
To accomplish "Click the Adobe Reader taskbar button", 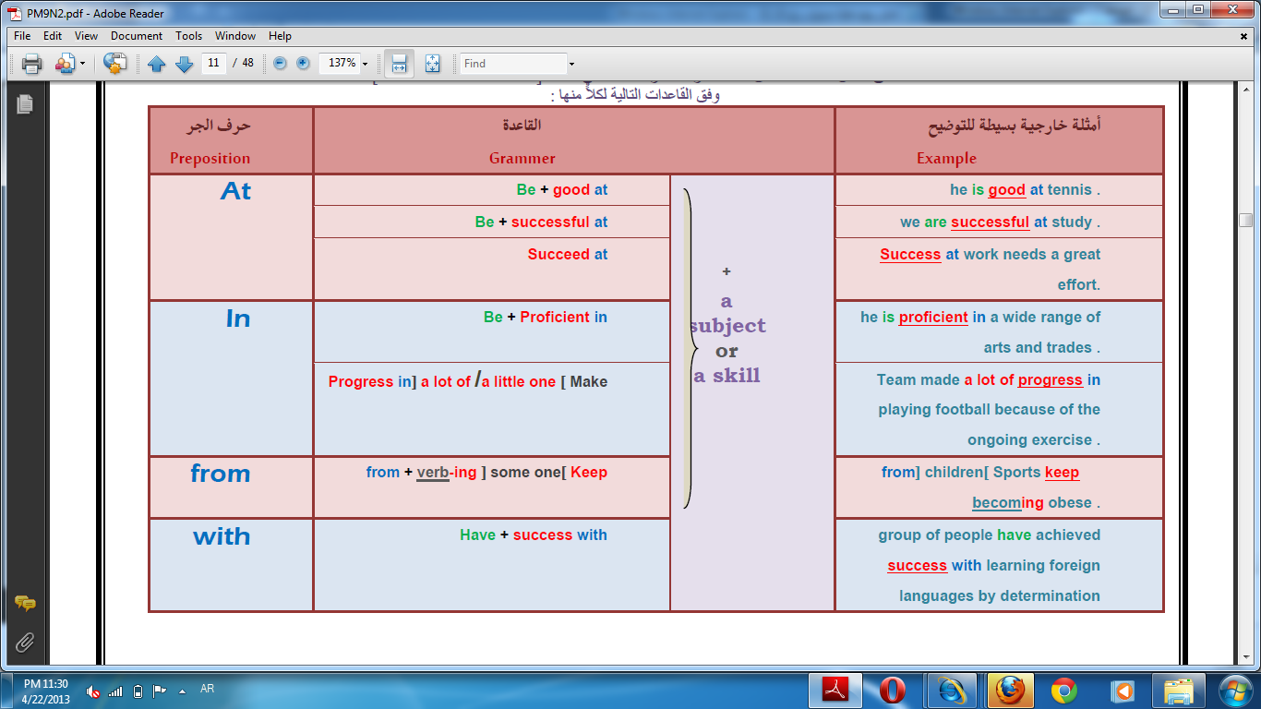I will (835, 690).
